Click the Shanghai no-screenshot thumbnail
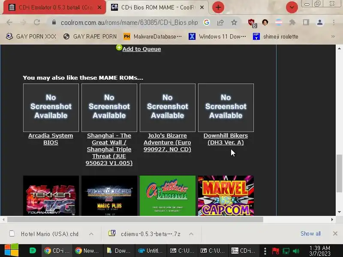Screen dimensions: 343x257 pos(109,108)
